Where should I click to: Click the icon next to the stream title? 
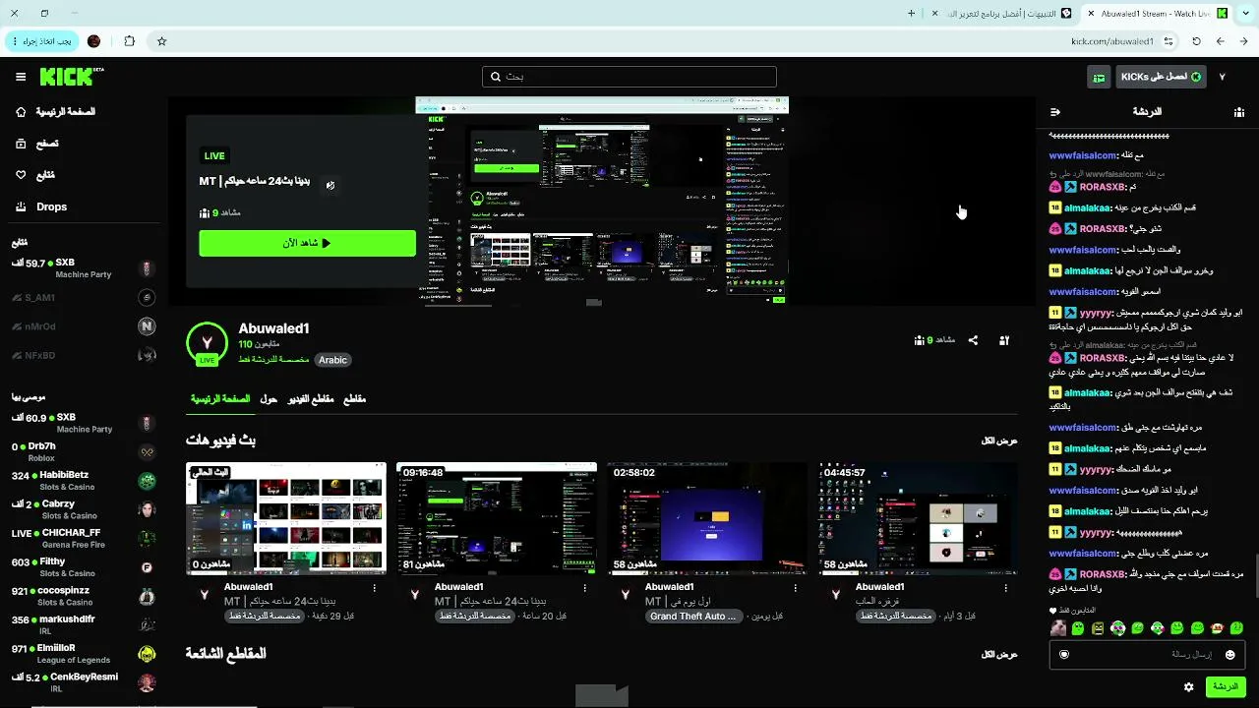[330, 185]
